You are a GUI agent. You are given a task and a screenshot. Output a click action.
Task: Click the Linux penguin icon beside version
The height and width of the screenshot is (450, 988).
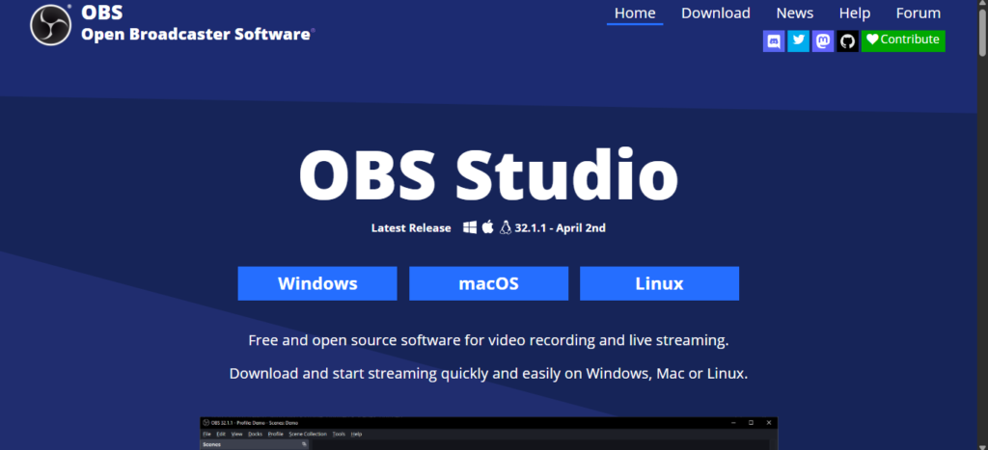(505, 227)
